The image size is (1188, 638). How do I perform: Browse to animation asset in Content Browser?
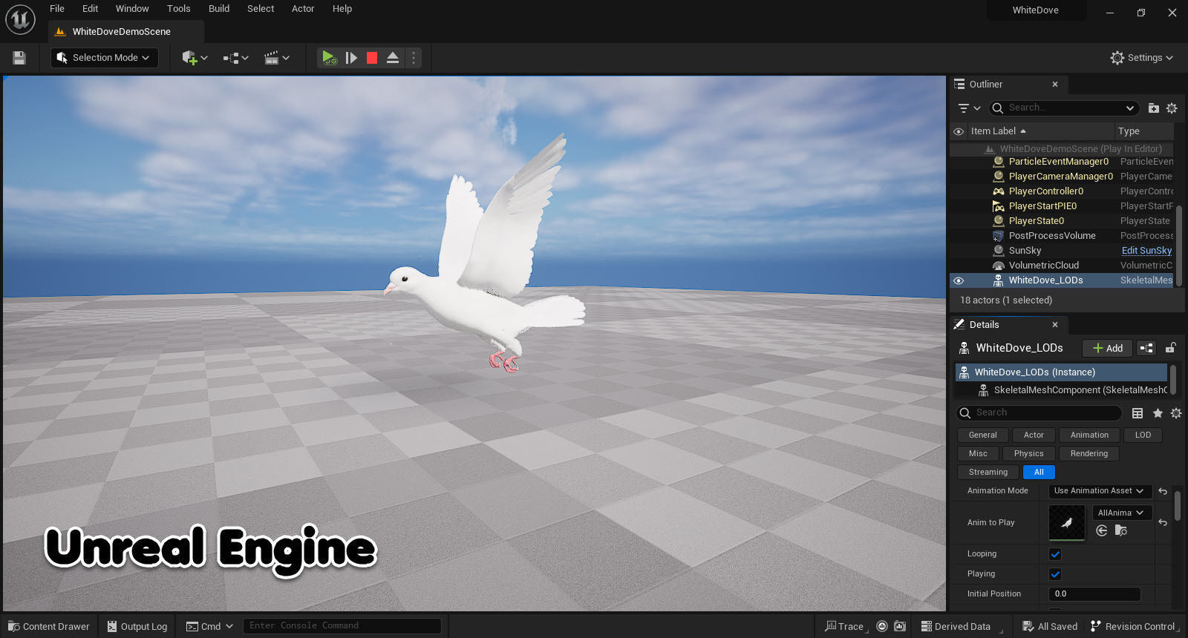pyautogui.click(x=1121, y=530)
